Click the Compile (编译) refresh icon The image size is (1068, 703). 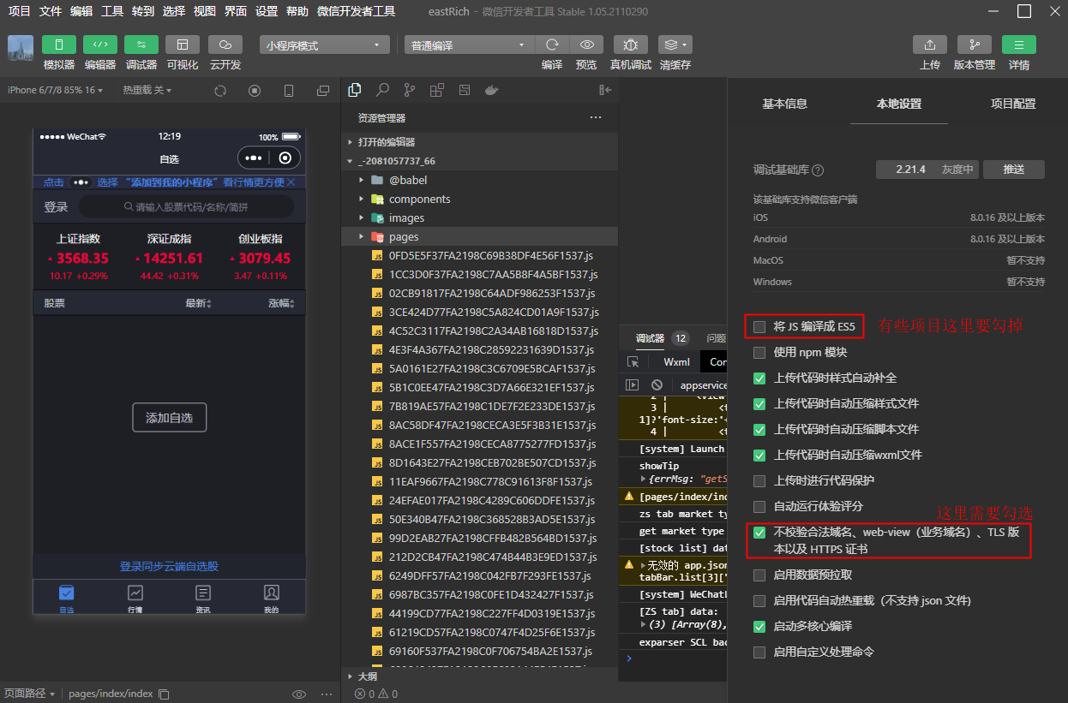(552, 45)
